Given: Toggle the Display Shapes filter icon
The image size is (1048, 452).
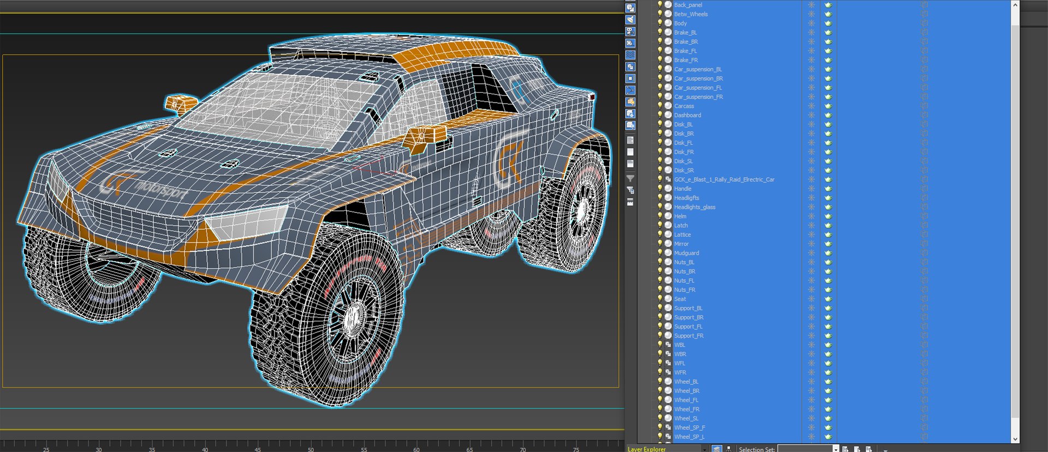Looking at the screenshot, I should [x=630, y=8].
